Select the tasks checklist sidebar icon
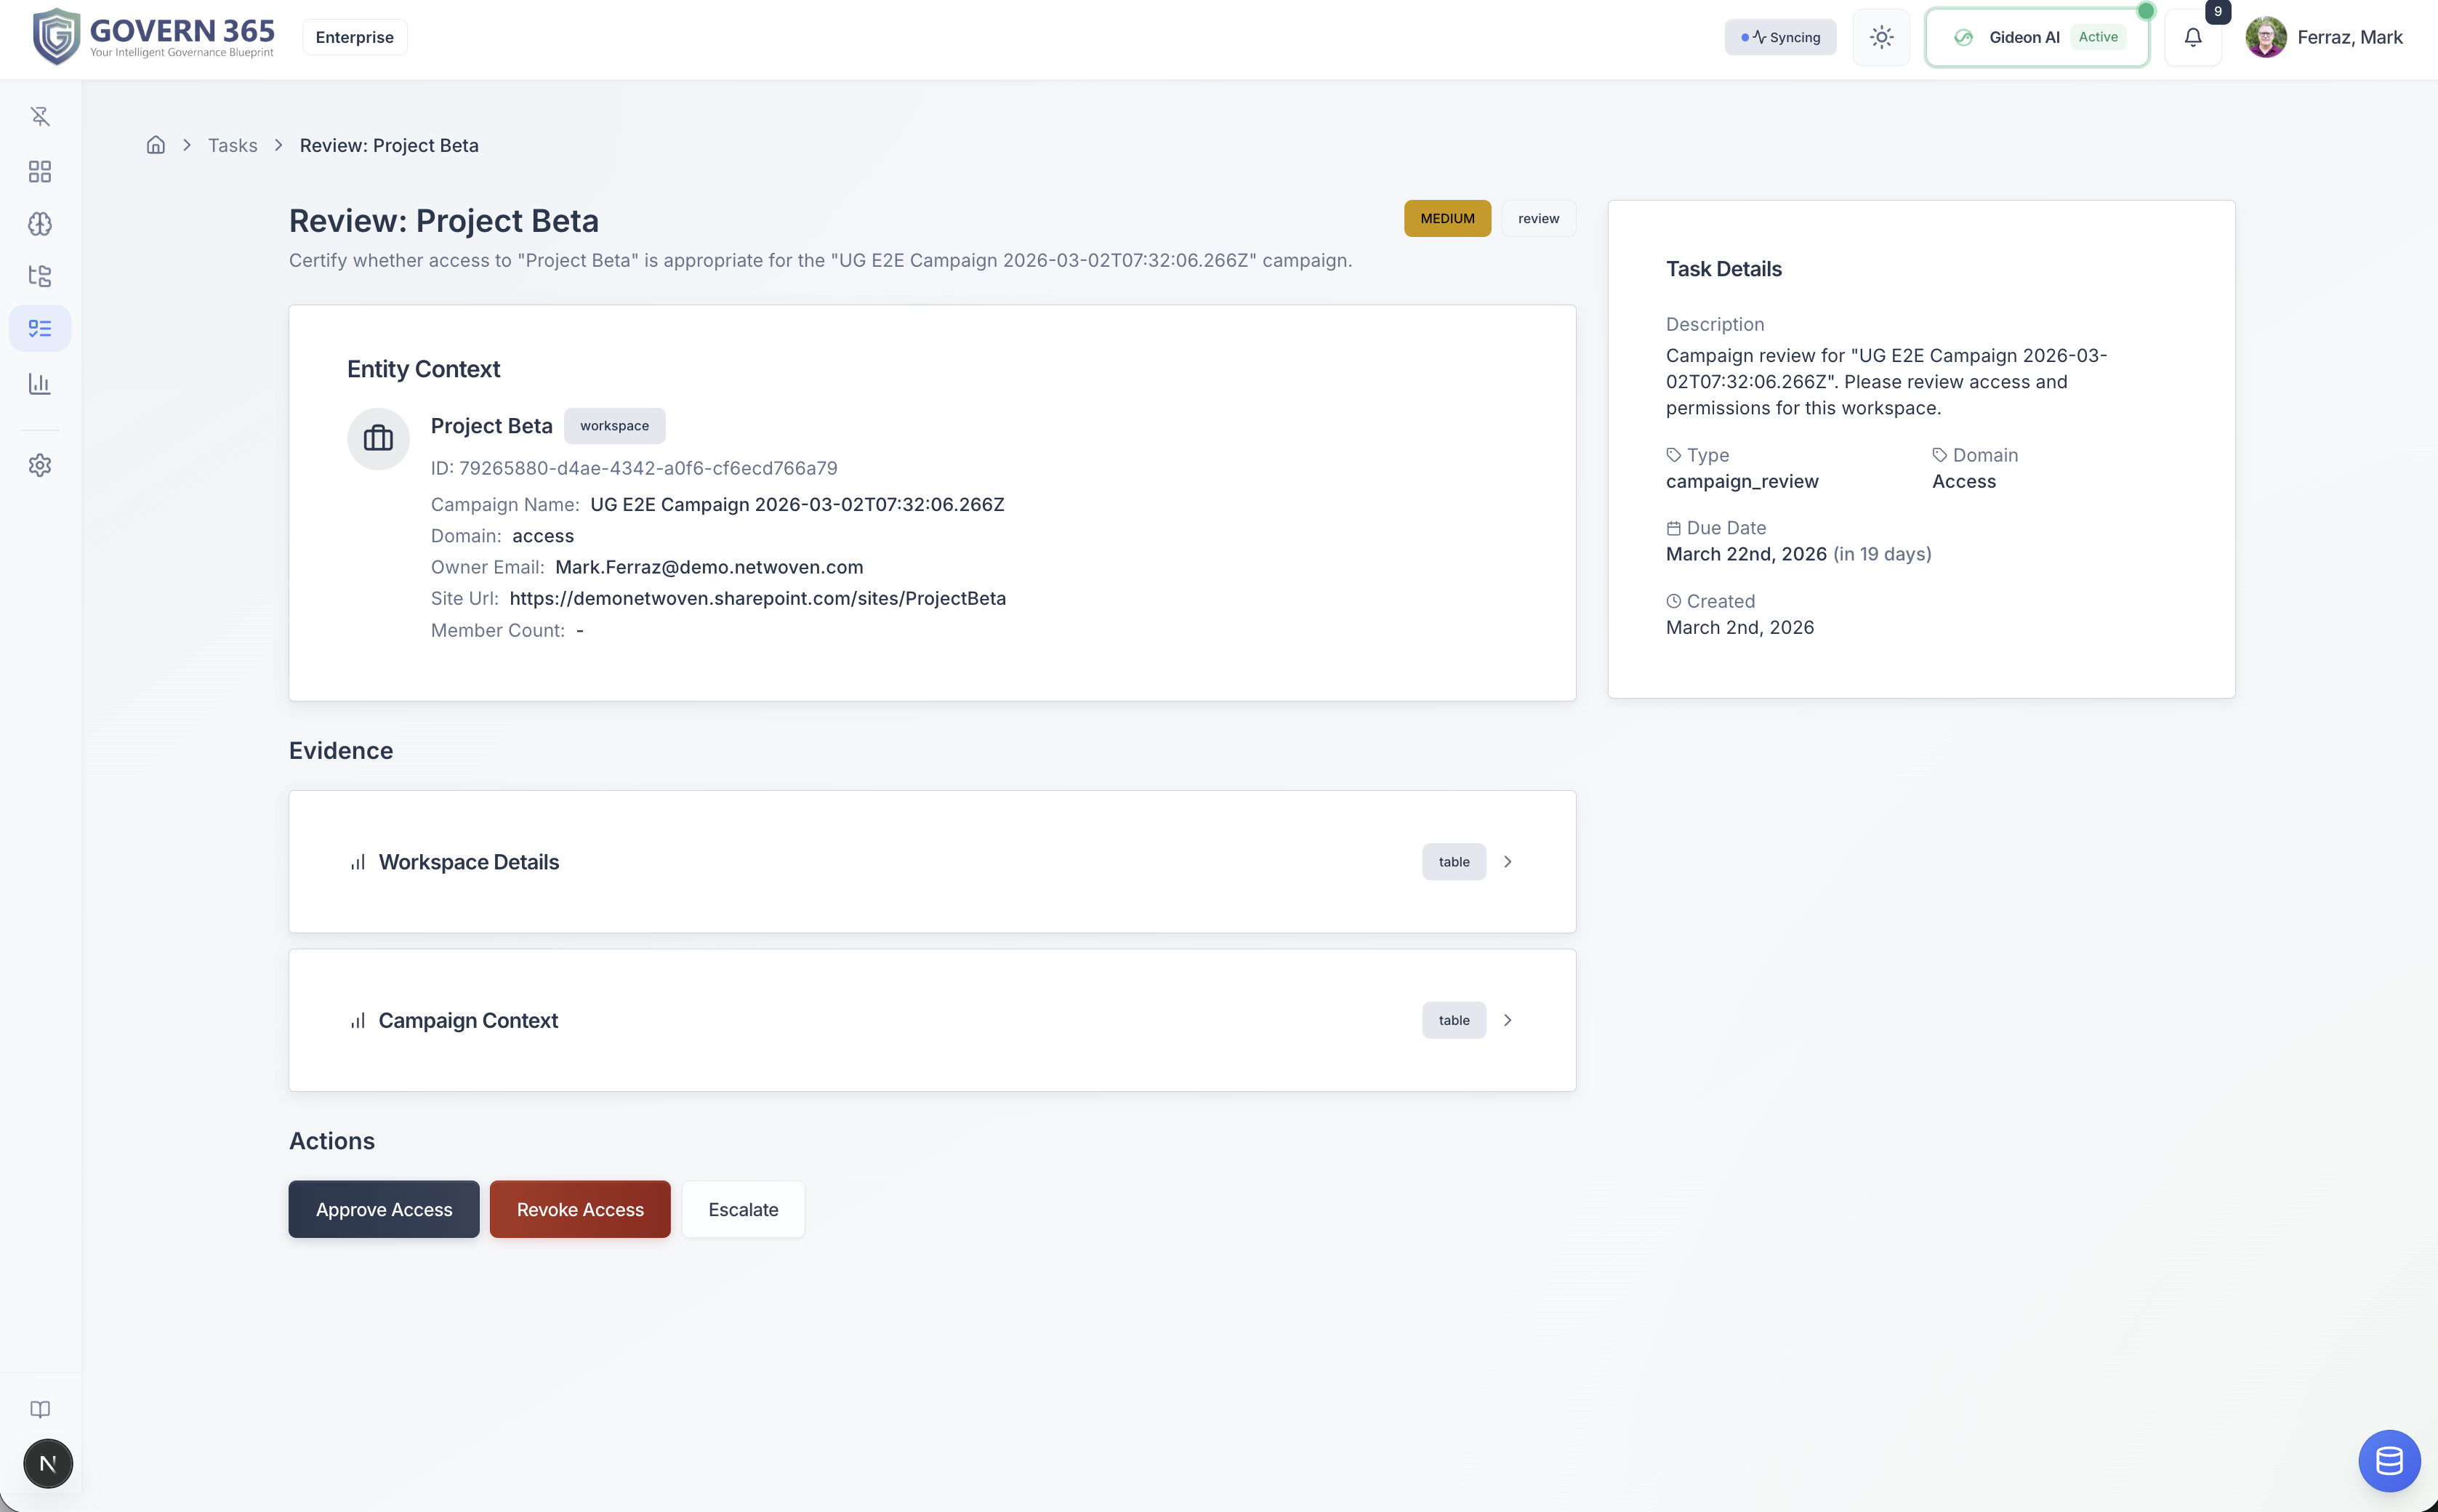The height and width of the screenshot is (1512, 2438). 40,328
